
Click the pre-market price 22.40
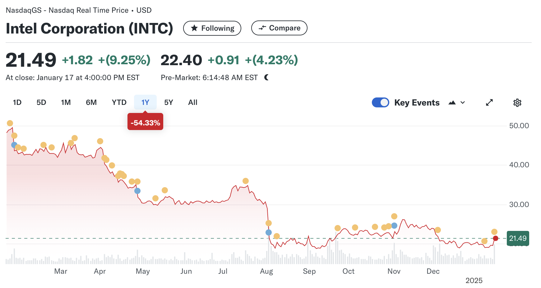181,60
